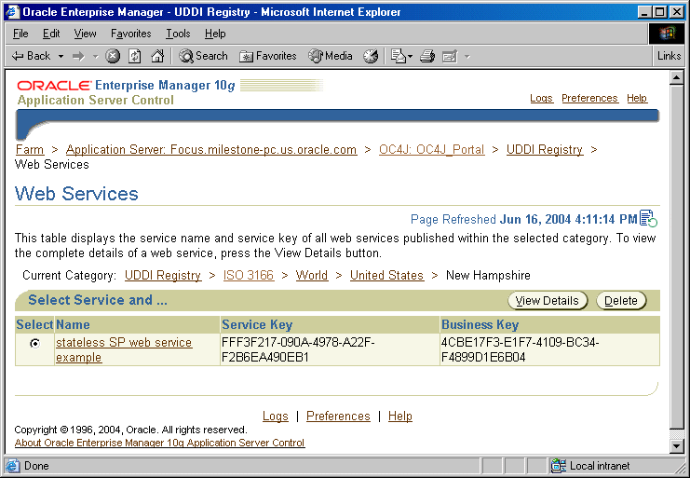The width and height of the screenshot is (690, 478).
Task: Open About Oracle Enterprise Manager 10g link
Action: 159,443
